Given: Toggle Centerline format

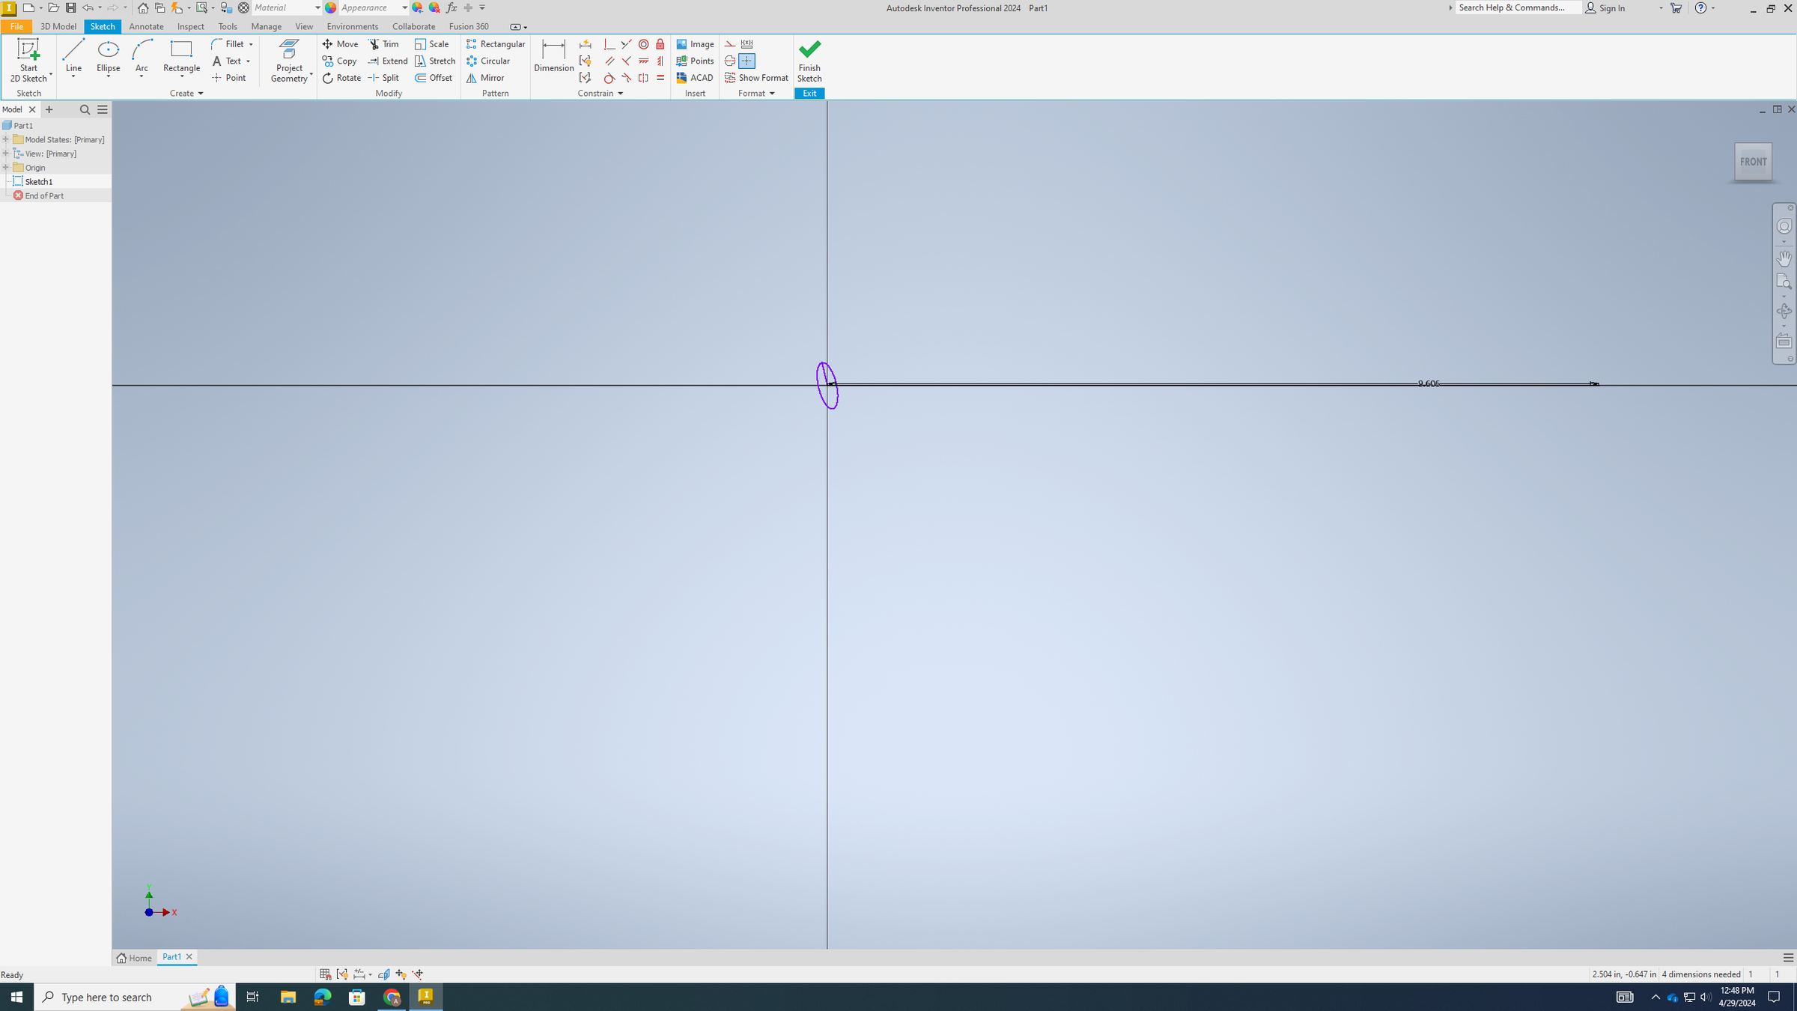Looking at the screenshot, I should coord(730,61).
